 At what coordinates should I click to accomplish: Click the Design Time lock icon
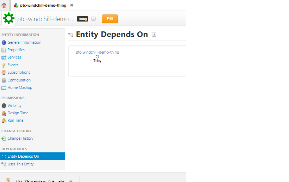(4, 113)
